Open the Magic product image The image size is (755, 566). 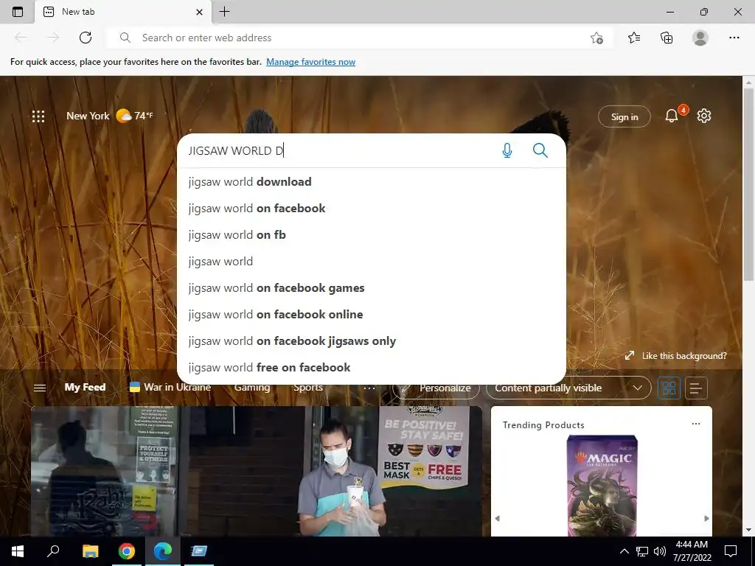[602, 485]
